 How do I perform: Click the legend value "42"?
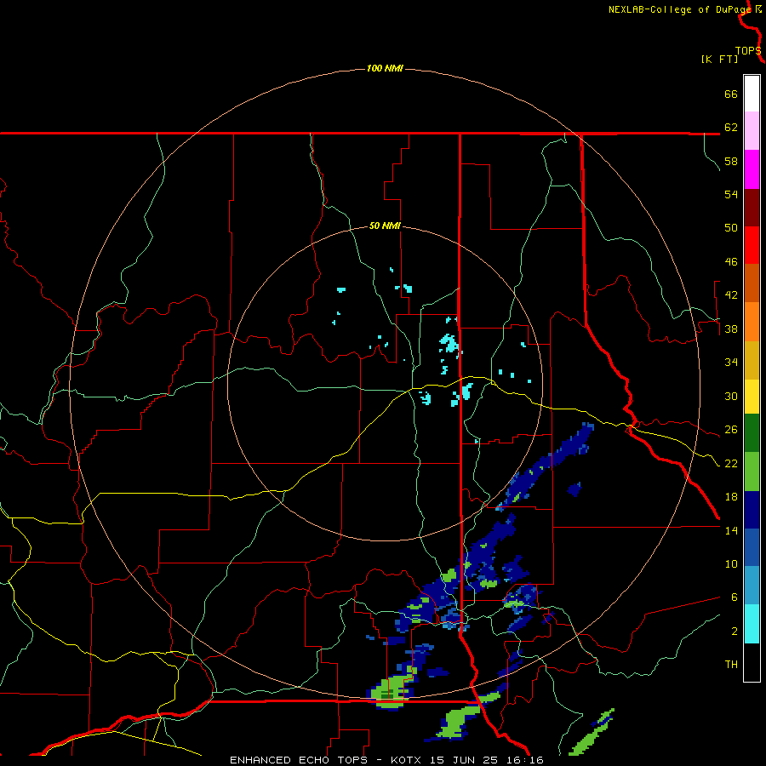point(731,295)
